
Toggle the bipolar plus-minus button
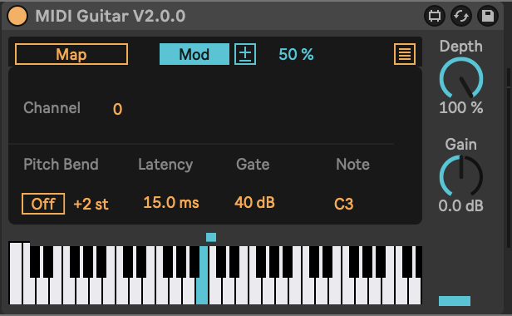(x=245, y=54)
